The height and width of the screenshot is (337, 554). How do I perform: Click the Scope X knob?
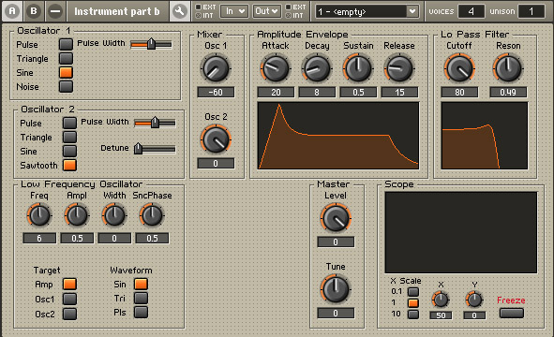[441, 300]
